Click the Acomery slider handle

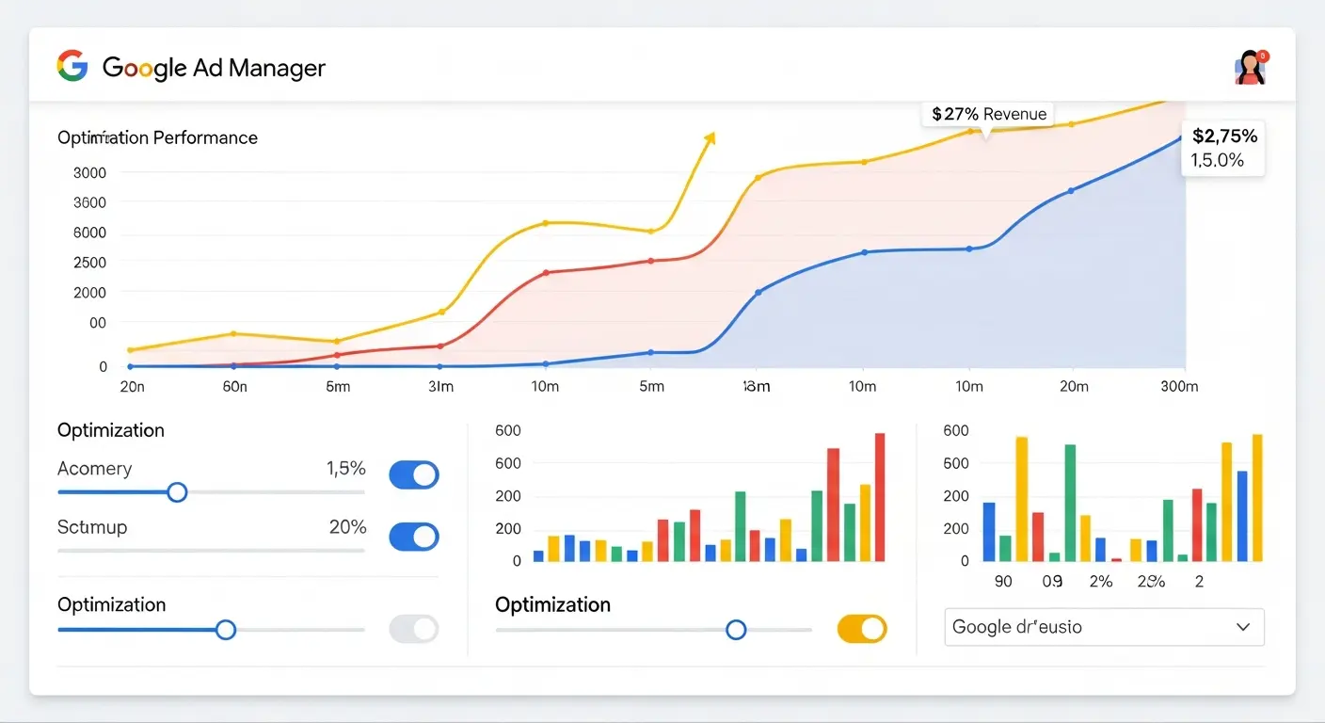[176, 491]
